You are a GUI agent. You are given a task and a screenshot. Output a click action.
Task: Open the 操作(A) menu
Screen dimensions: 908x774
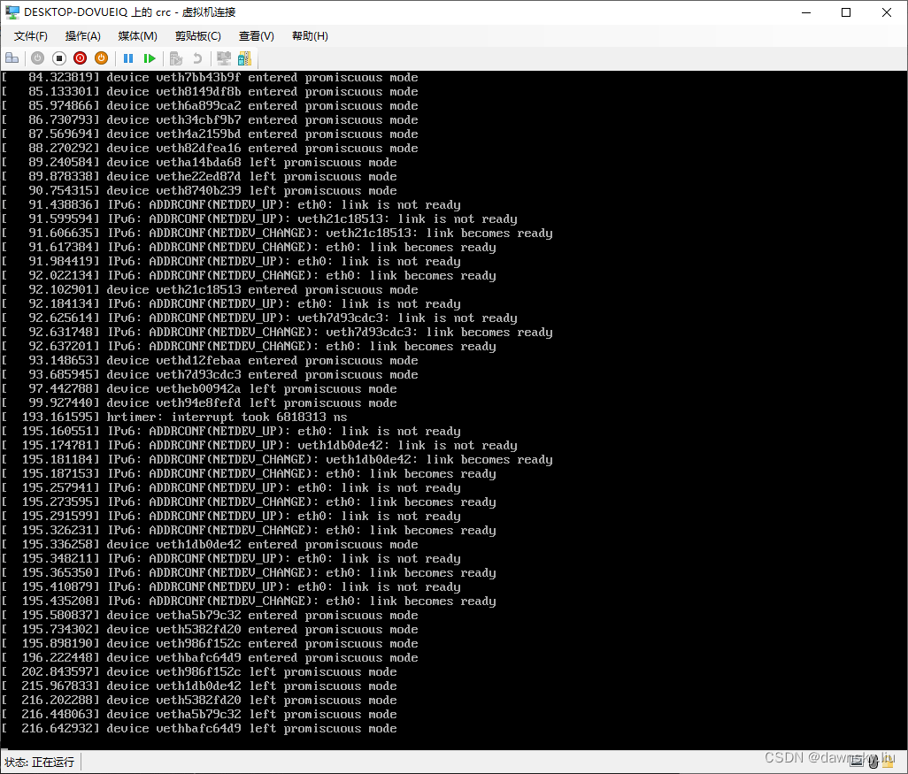click(82, 35)
